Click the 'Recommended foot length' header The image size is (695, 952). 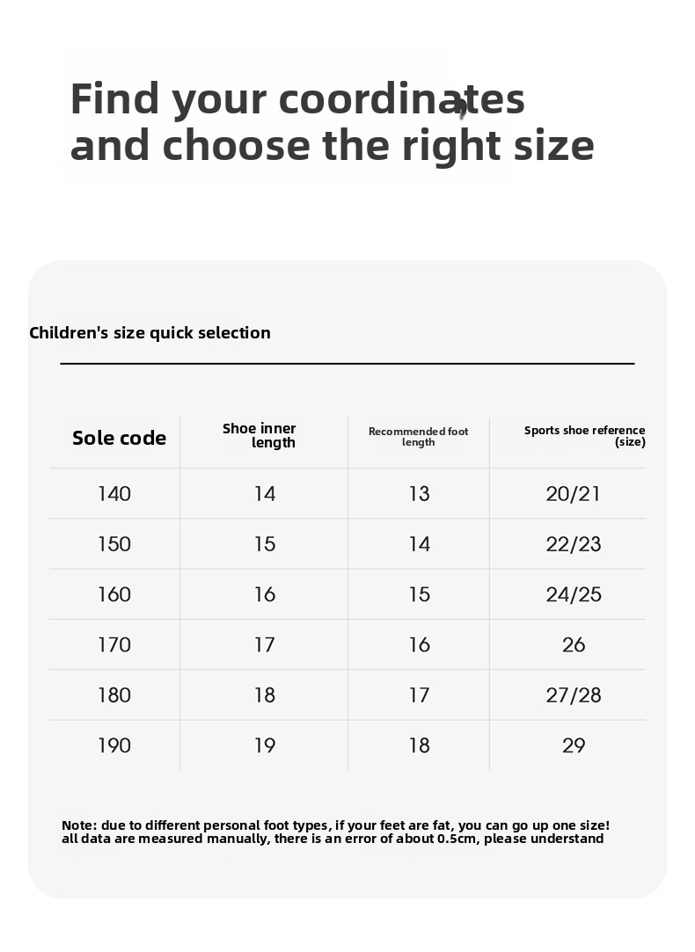click(x=419, y=437)
